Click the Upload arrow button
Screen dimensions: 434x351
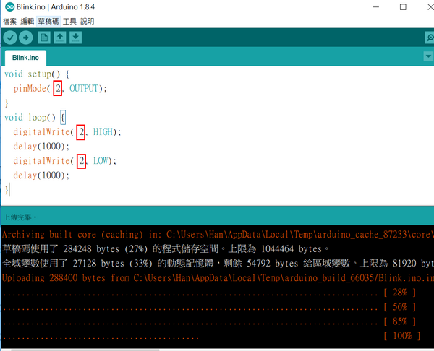[26, 38]
